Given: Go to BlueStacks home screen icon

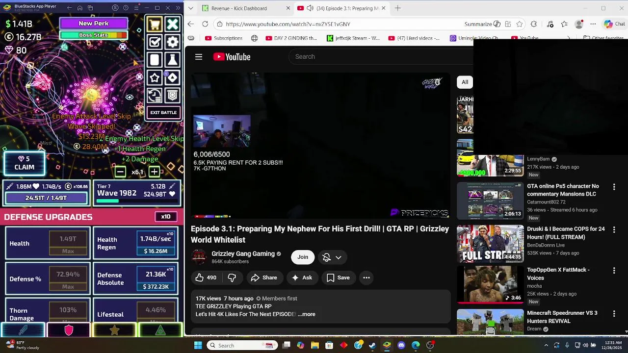Looking at the screenshot, I should [x=79, y=8].
